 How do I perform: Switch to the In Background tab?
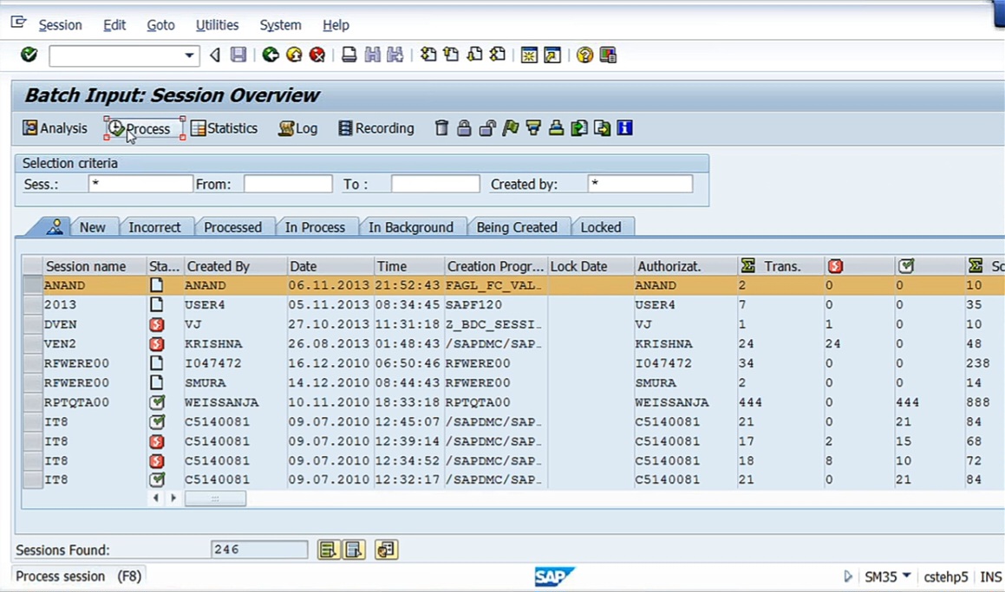411,227
